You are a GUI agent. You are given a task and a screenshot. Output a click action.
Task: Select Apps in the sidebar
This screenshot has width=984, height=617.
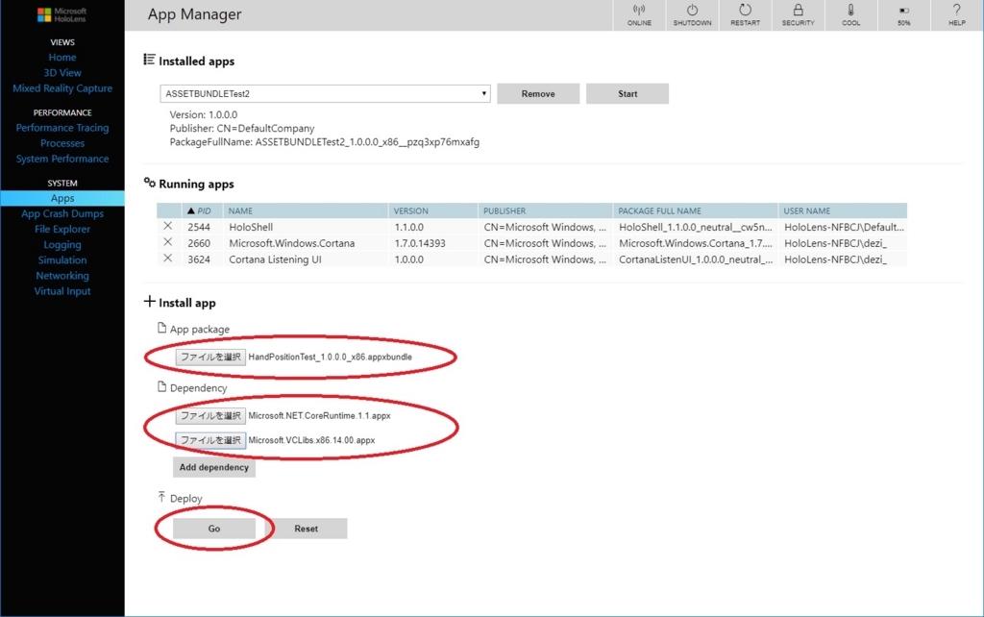coord(62,198)
